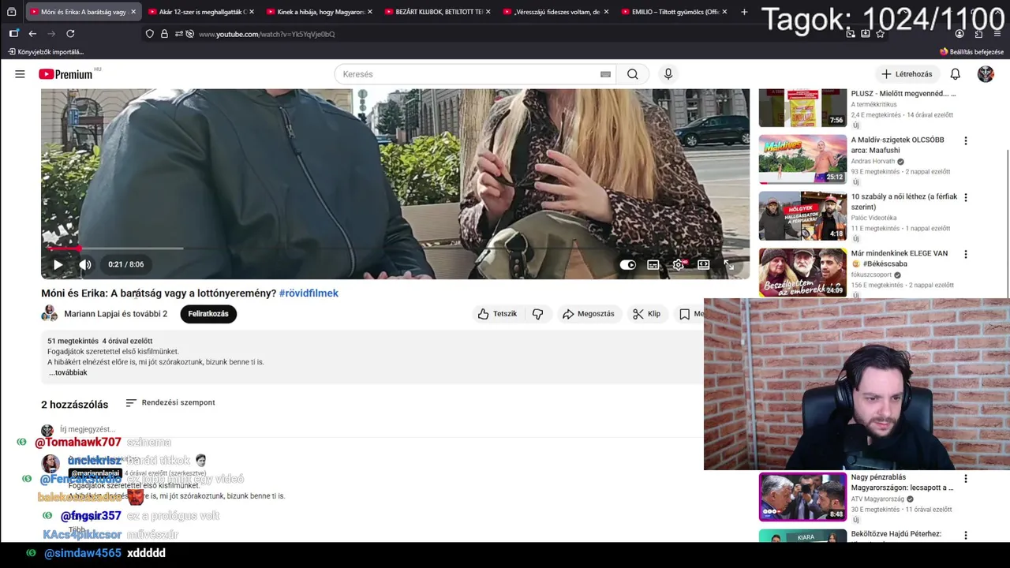1010x568 pixels.
Task: Create a clip with Klip
Action: [x=647, y=314]
